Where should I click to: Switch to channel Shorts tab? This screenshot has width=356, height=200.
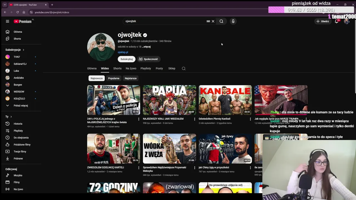[117, 68]
